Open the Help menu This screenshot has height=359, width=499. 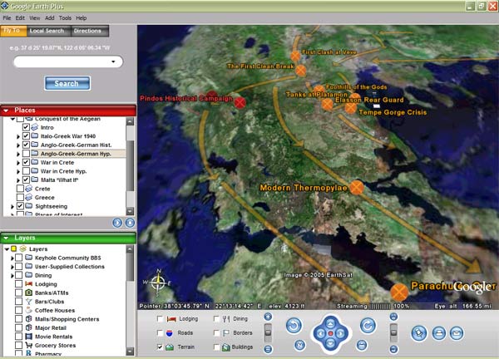[82, 17]
